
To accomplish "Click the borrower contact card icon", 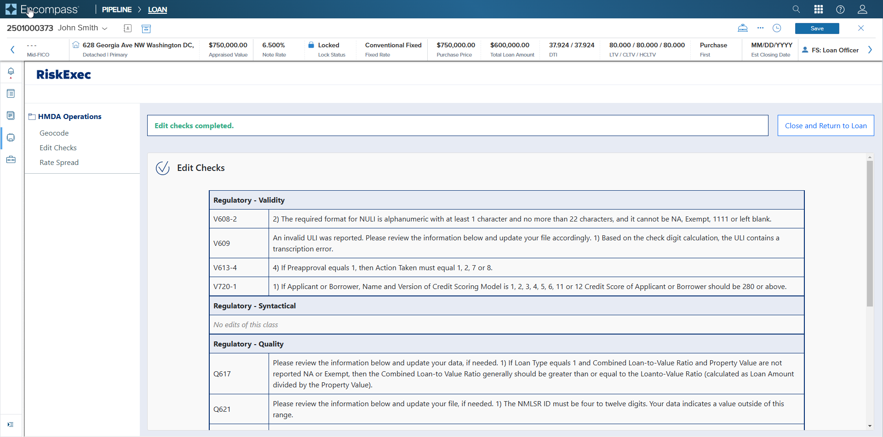I will pos(128,28).
